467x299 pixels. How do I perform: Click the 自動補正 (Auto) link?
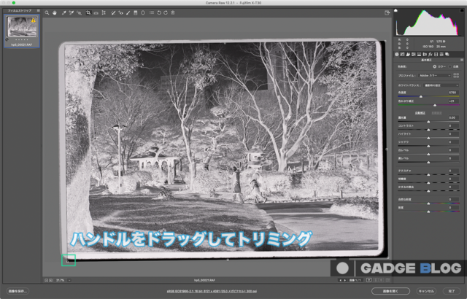[x=420, y=113]
